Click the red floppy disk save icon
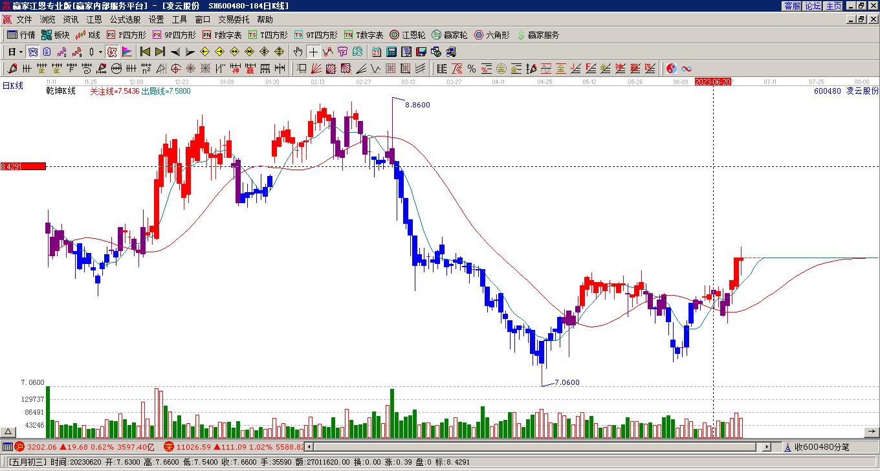This screenshot has width=880, height=471. coord(421,52)
